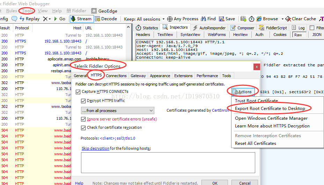Open the Fiddler book menu item
The width and height of the screenshot is (324, 185).
[76, 11]
